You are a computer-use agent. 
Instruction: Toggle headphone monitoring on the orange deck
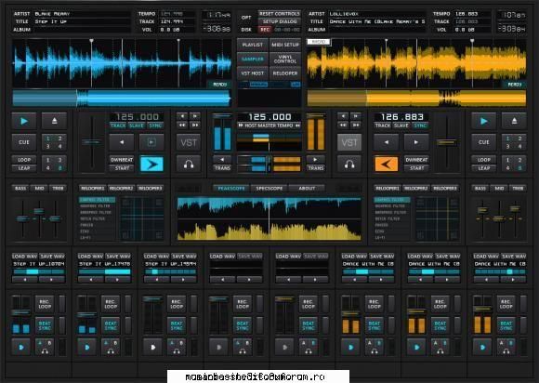tap(349, 165)
